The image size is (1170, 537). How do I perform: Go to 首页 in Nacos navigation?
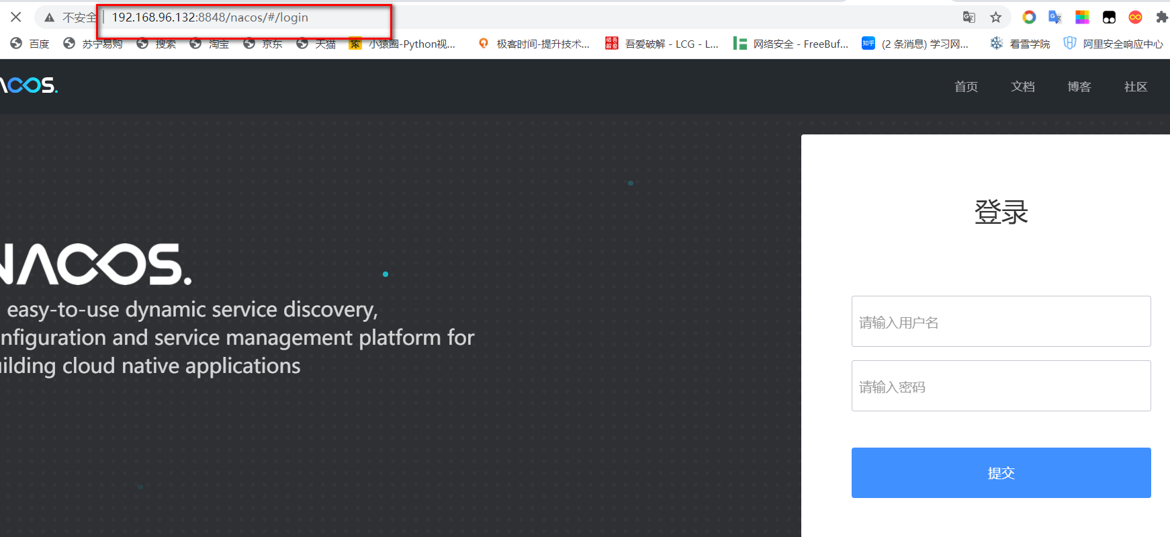coord(966,87)
